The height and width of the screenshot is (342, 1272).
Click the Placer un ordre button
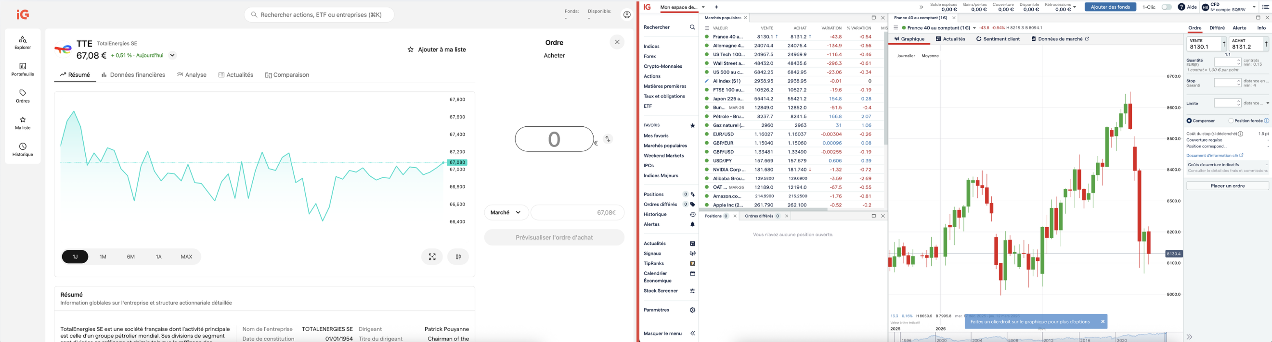point(1227,186)
